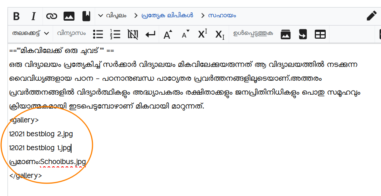Click the pencil icon to switch editor
This screenshot has height=196, width=381.
tap(371, 16)
